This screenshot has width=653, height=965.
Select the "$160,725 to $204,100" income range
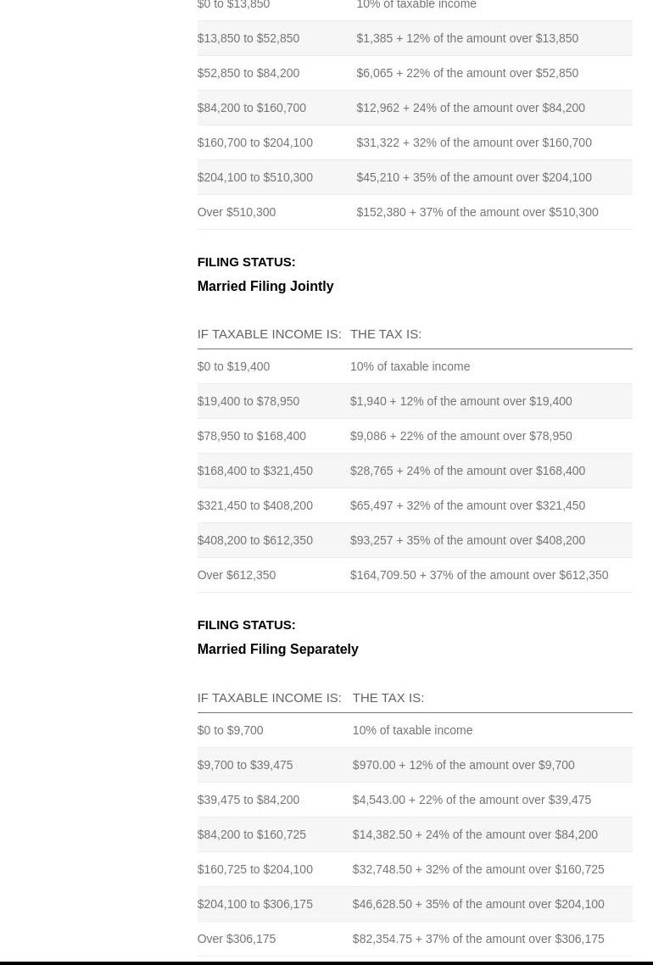pos(254,869)
